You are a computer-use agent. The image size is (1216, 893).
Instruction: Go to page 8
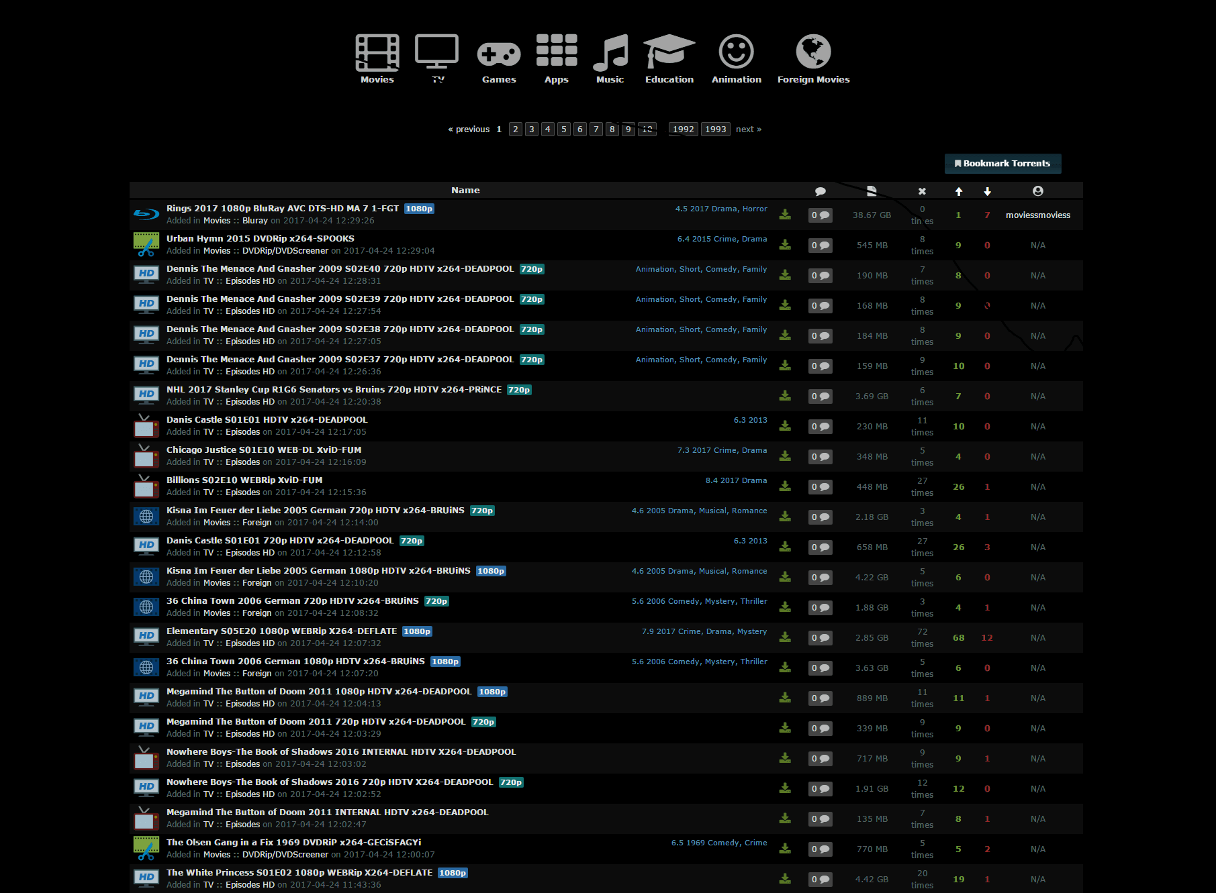coord(612,129)
